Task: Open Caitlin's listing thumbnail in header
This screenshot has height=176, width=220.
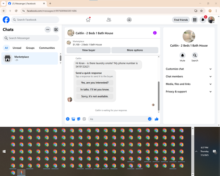Action: (x=71, y=33)
